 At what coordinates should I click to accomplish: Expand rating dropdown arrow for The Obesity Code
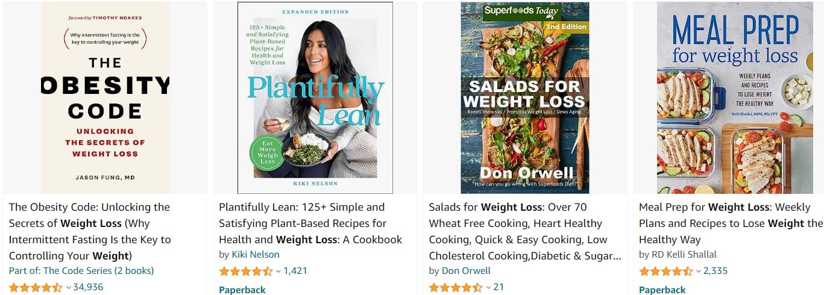68,287
